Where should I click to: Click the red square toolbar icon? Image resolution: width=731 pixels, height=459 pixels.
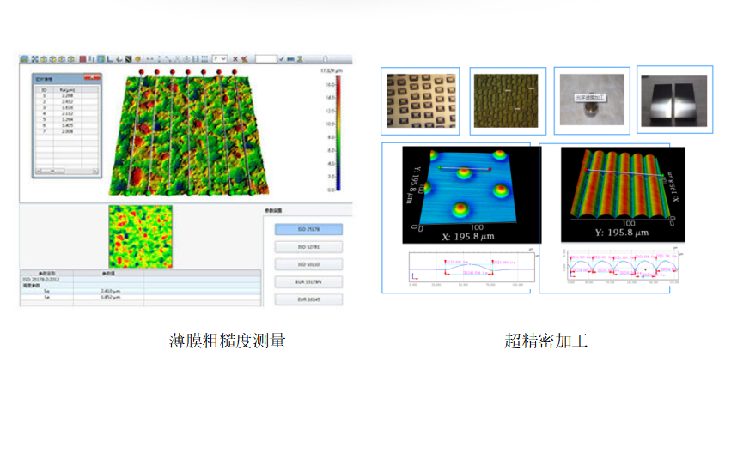coord(82,59)
